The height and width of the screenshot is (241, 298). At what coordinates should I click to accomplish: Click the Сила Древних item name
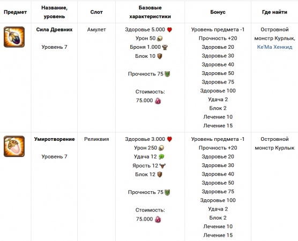[54, 29]
